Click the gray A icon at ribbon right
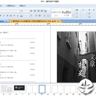The width and height of the screenshot is (96, 96). [x=89, y=17]
